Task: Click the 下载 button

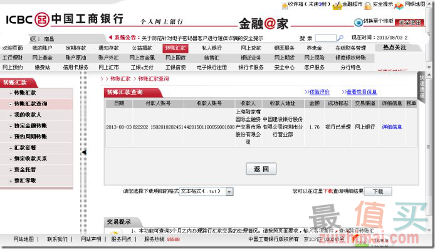Action: click(x=378, y=191)
